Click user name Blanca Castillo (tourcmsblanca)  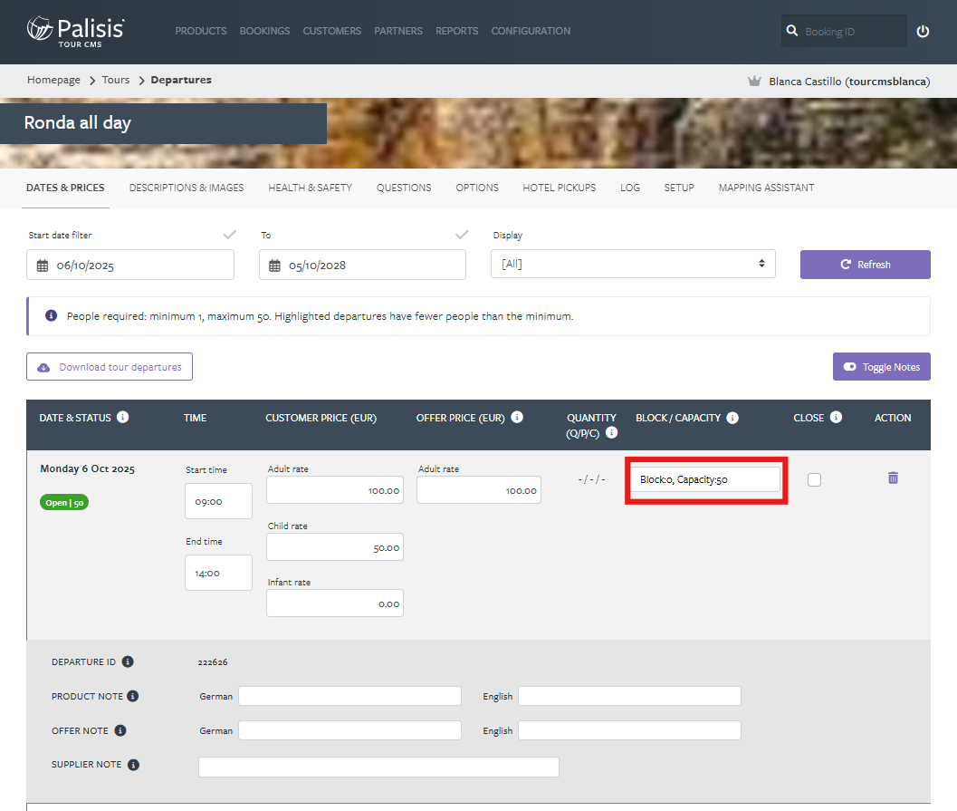[x=849, y=82]
